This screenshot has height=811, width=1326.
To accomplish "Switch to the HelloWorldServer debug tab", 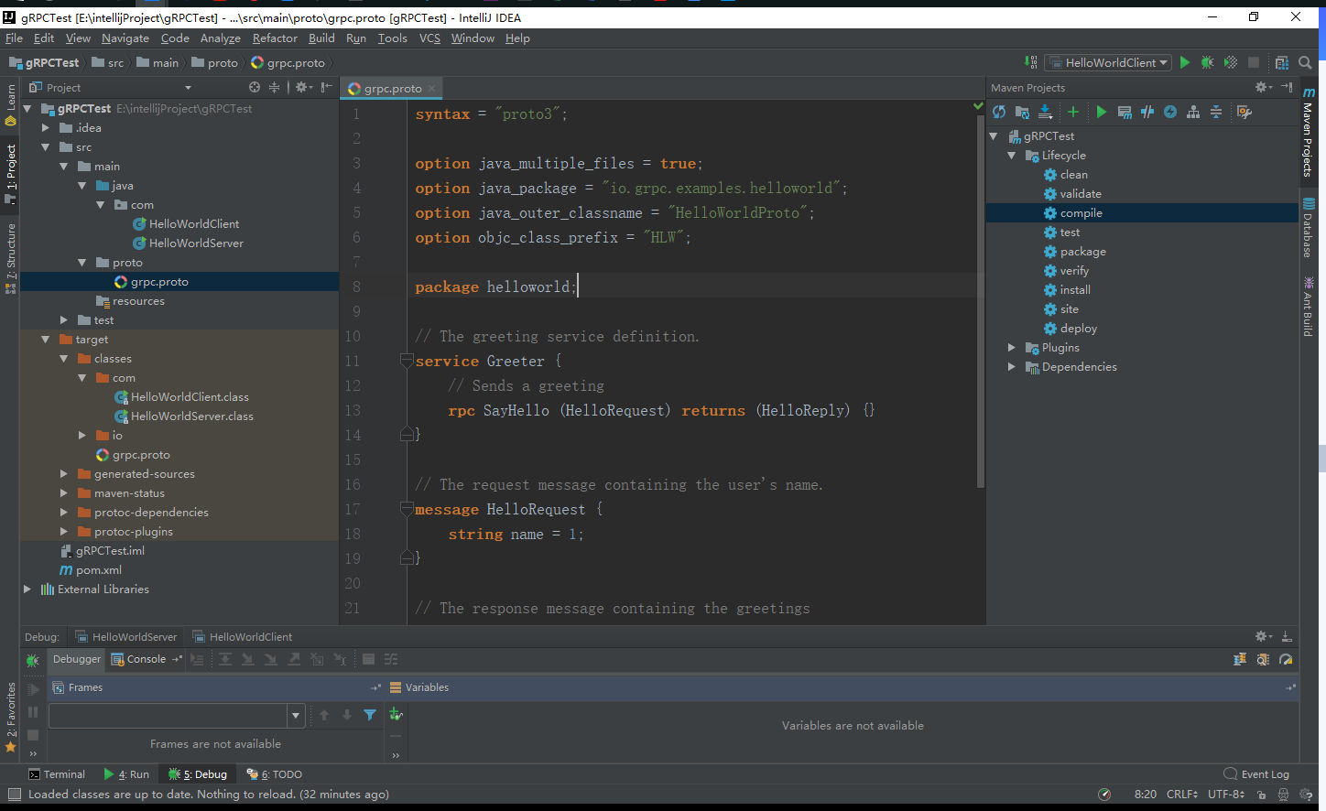I will click(125, 637).
